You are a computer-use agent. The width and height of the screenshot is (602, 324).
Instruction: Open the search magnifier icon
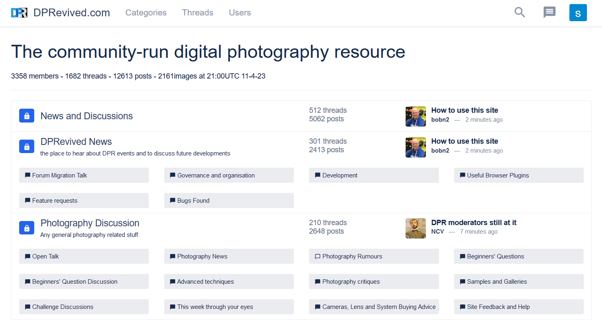[520, 13]
